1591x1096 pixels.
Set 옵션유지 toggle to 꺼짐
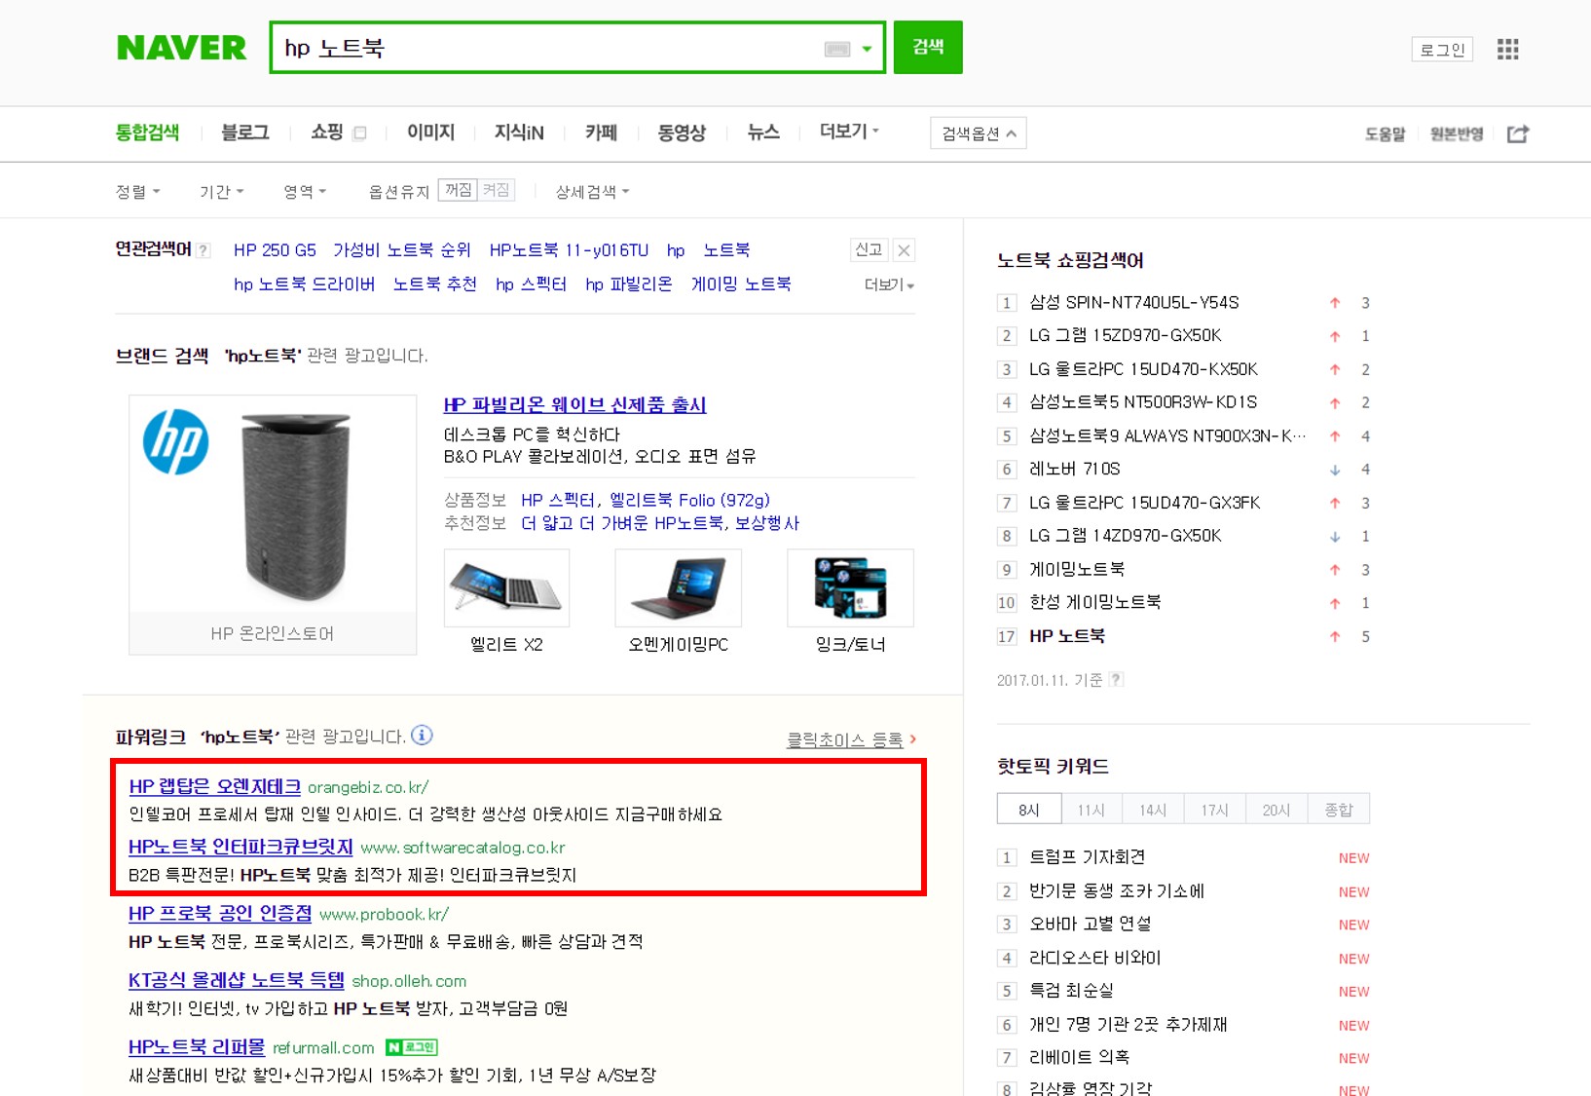[458, 190]
